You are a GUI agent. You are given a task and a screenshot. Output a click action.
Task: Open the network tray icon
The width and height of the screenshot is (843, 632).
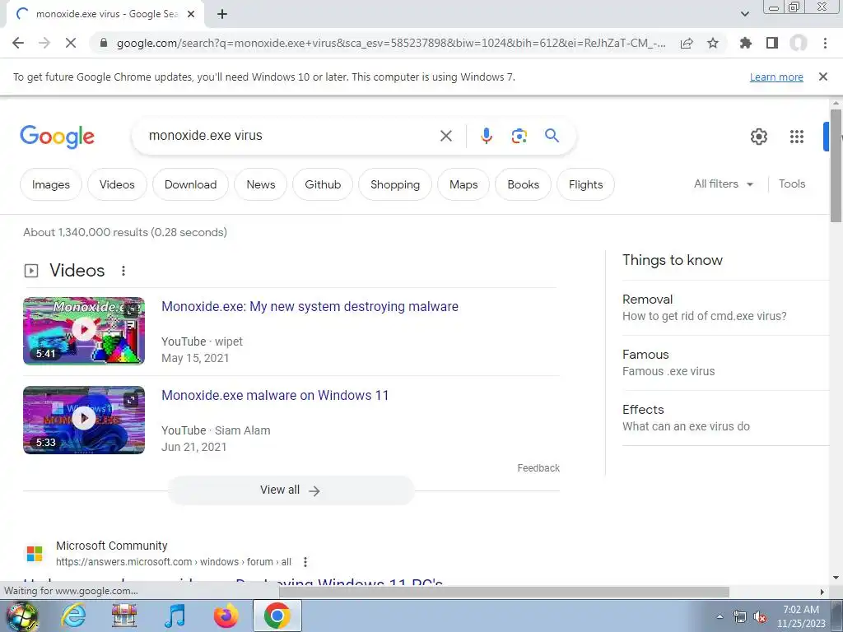pos(740,617)
